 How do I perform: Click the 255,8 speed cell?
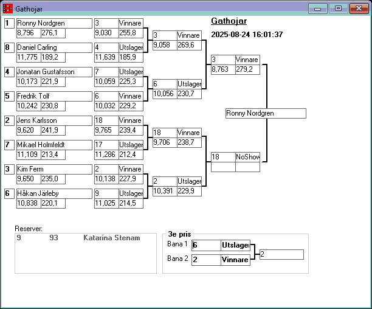pos(131,33)
